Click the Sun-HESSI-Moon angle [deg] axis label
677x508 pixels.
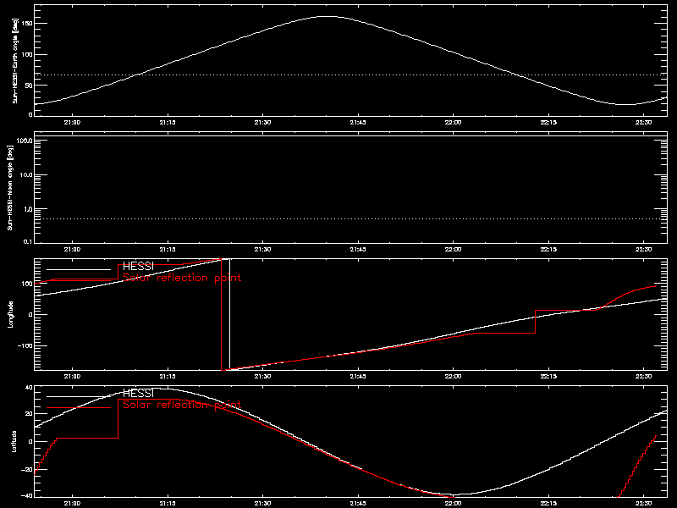point(10,187)
